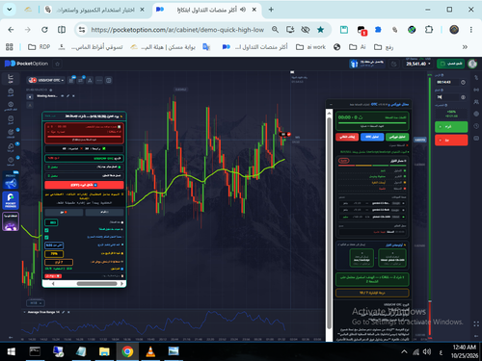Click the icon next to trade time field
The height and width of the screenshot is (361, 482).
(463, 82)
